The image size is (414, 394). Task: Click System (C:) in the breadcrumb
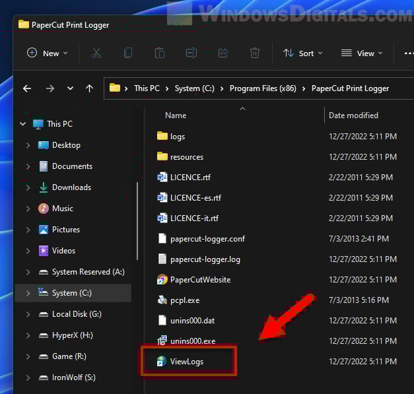click(195, 88)
